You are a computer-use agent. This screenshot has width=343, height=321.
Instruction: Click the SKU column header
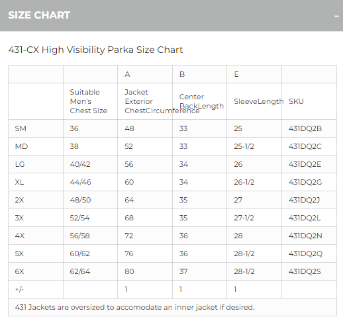(x=296, y=101)
